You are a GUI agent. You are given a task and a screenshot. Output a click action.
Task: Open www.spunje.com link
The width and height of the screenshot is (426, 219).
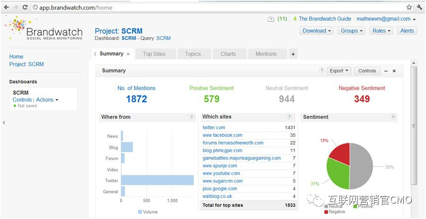[220, 165]
